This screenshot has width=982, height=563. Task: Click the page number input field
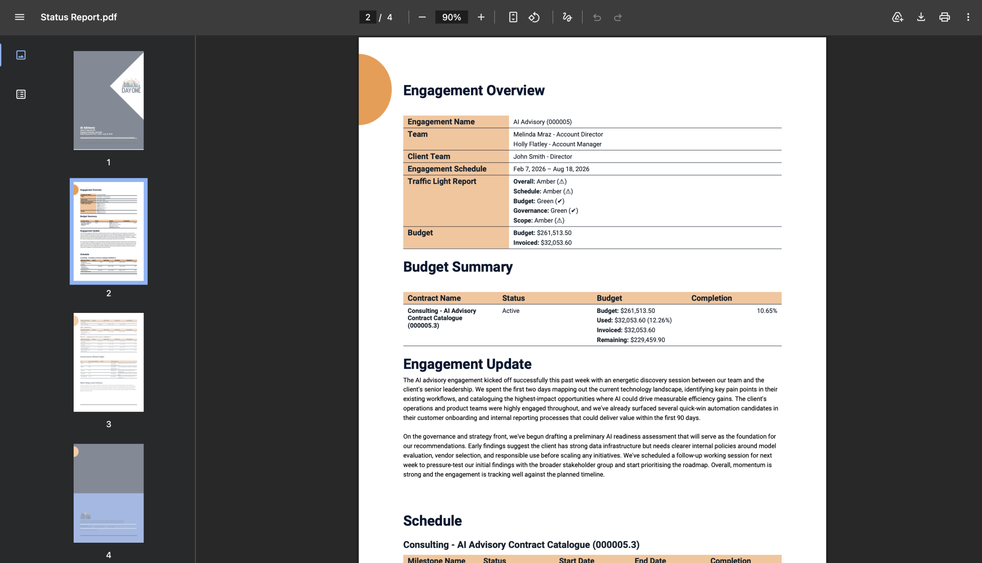click(x=367, y=17)
